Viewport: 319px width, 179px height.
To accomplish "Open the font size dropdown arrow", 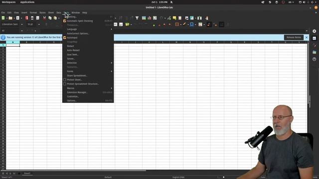I will pyautogui.click(x=39, y=24).
